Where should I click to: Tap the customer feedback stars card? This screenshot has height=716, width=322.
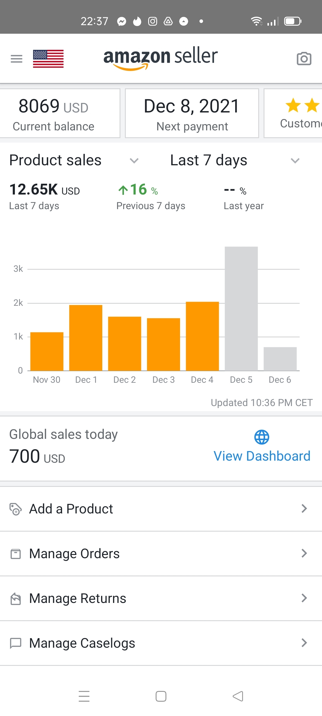click(295, 113)
